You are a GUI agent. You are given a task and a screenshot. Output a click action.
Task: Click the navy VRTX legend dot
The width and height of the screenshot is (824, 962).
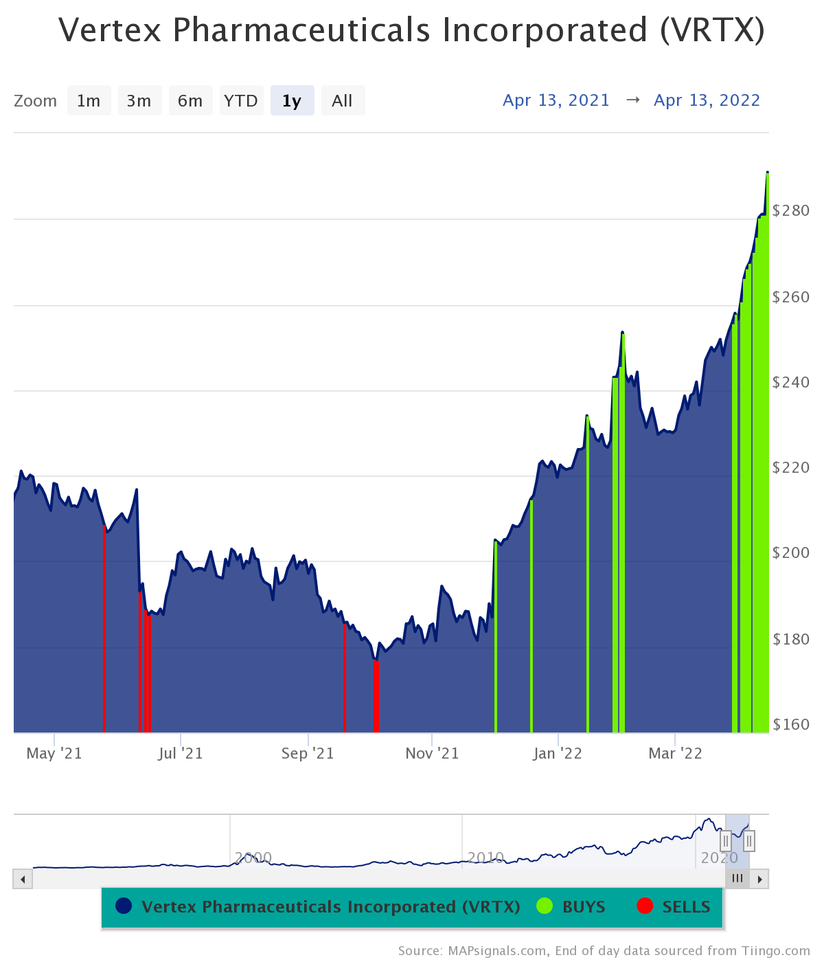pyautogui.click(x=124, y=906)
